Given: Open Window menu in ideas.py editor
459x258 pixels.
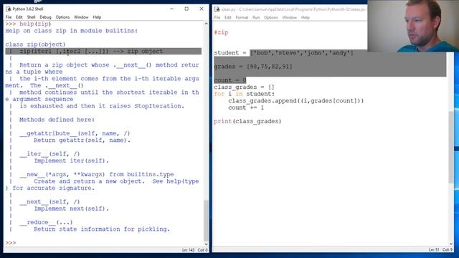Looking at the screenshot, I should click(x=290, y=17).
